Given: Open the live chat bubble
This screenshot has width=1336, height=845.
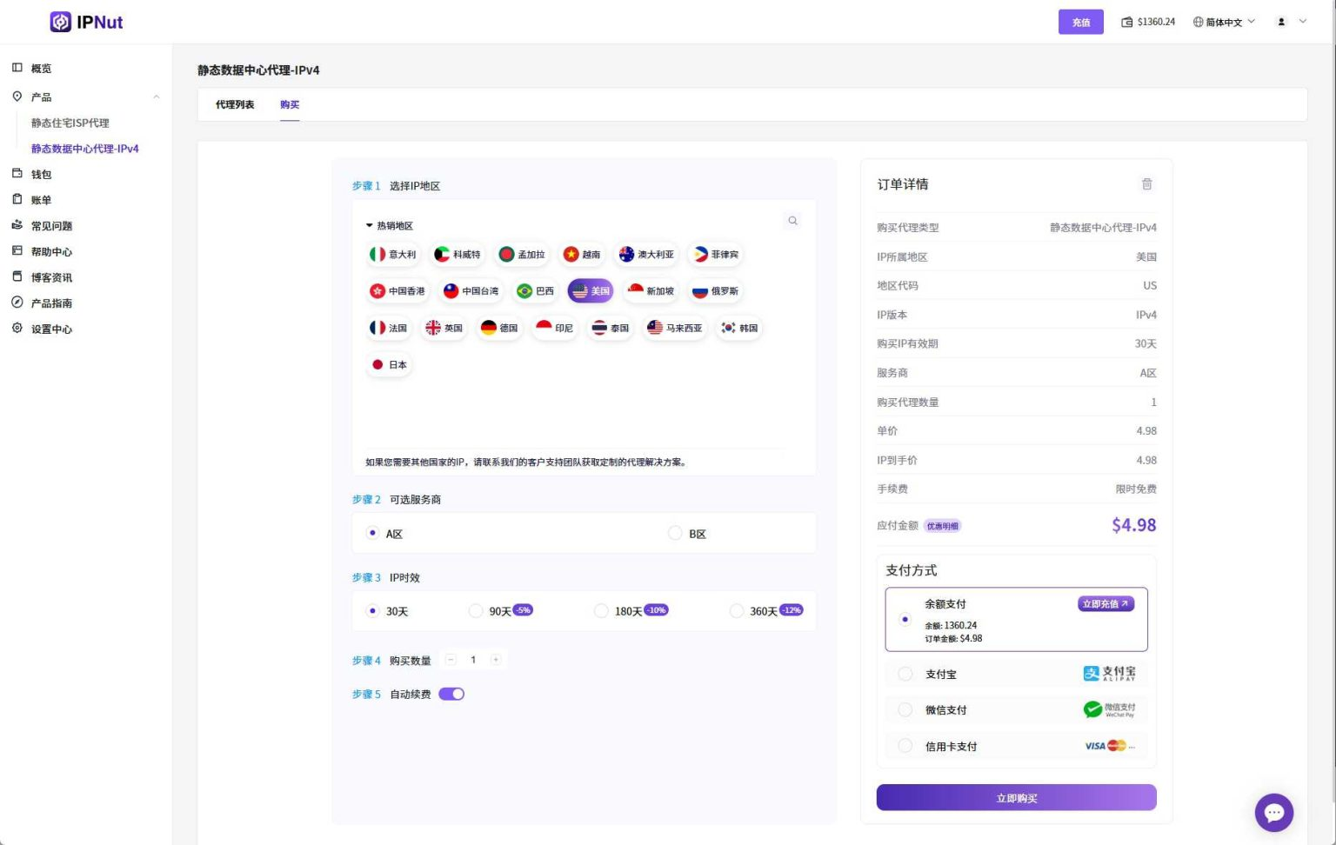Looking at the screenshot, I should click(1273, 813).
